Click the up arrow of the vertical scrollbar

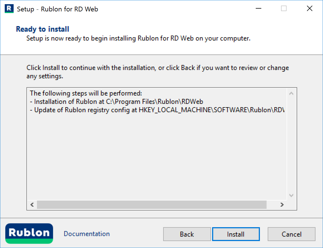coord(291,94)
